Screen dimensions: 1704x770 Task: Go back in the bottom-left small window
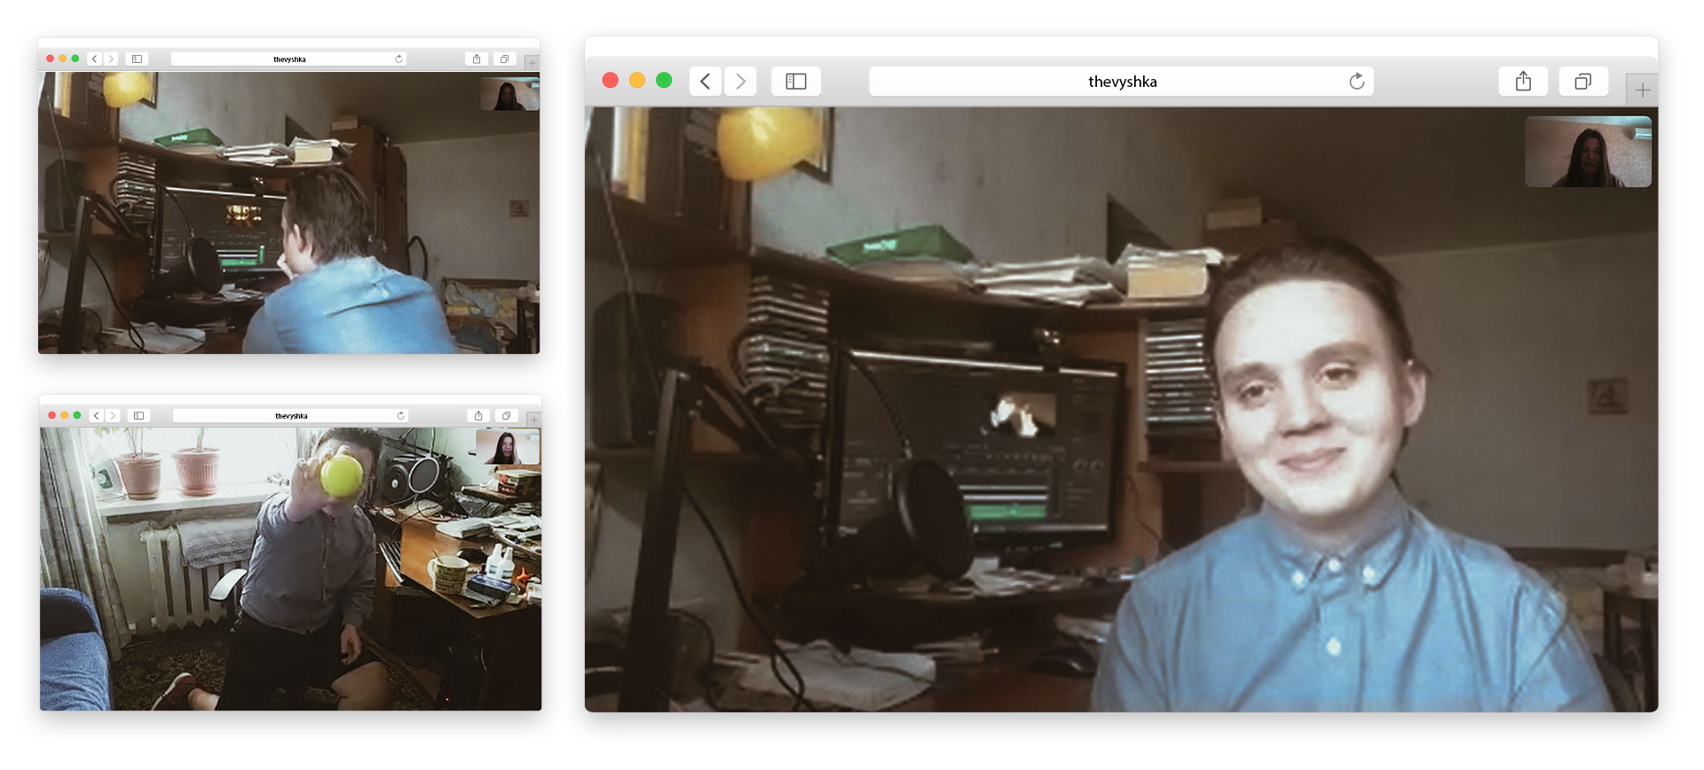(x=97, y=416)
